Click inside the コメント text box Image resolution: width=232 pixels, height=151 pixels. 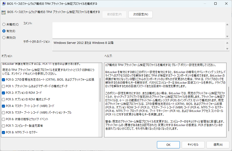[139, 30]
